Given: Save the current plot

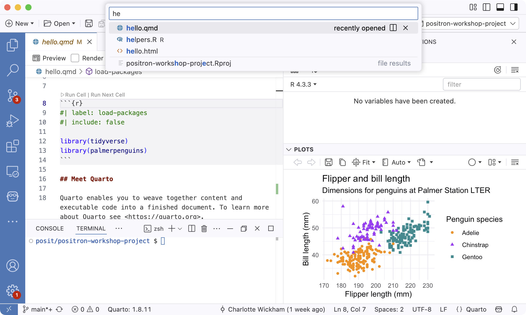Looking at the screenshot, I should tap(328, 162).
